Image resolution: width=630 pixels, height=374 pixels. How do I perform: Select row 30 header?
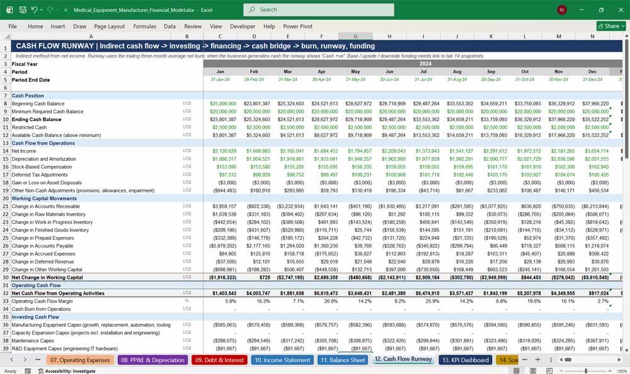[6, 278]
